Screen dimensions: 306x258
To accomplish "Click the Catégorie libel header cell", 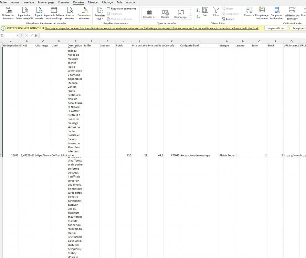I will pos(199,45).
